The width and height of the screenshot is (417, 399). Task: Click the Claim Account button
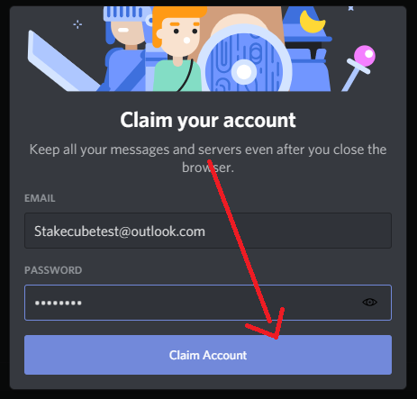(x=208, y=355)
